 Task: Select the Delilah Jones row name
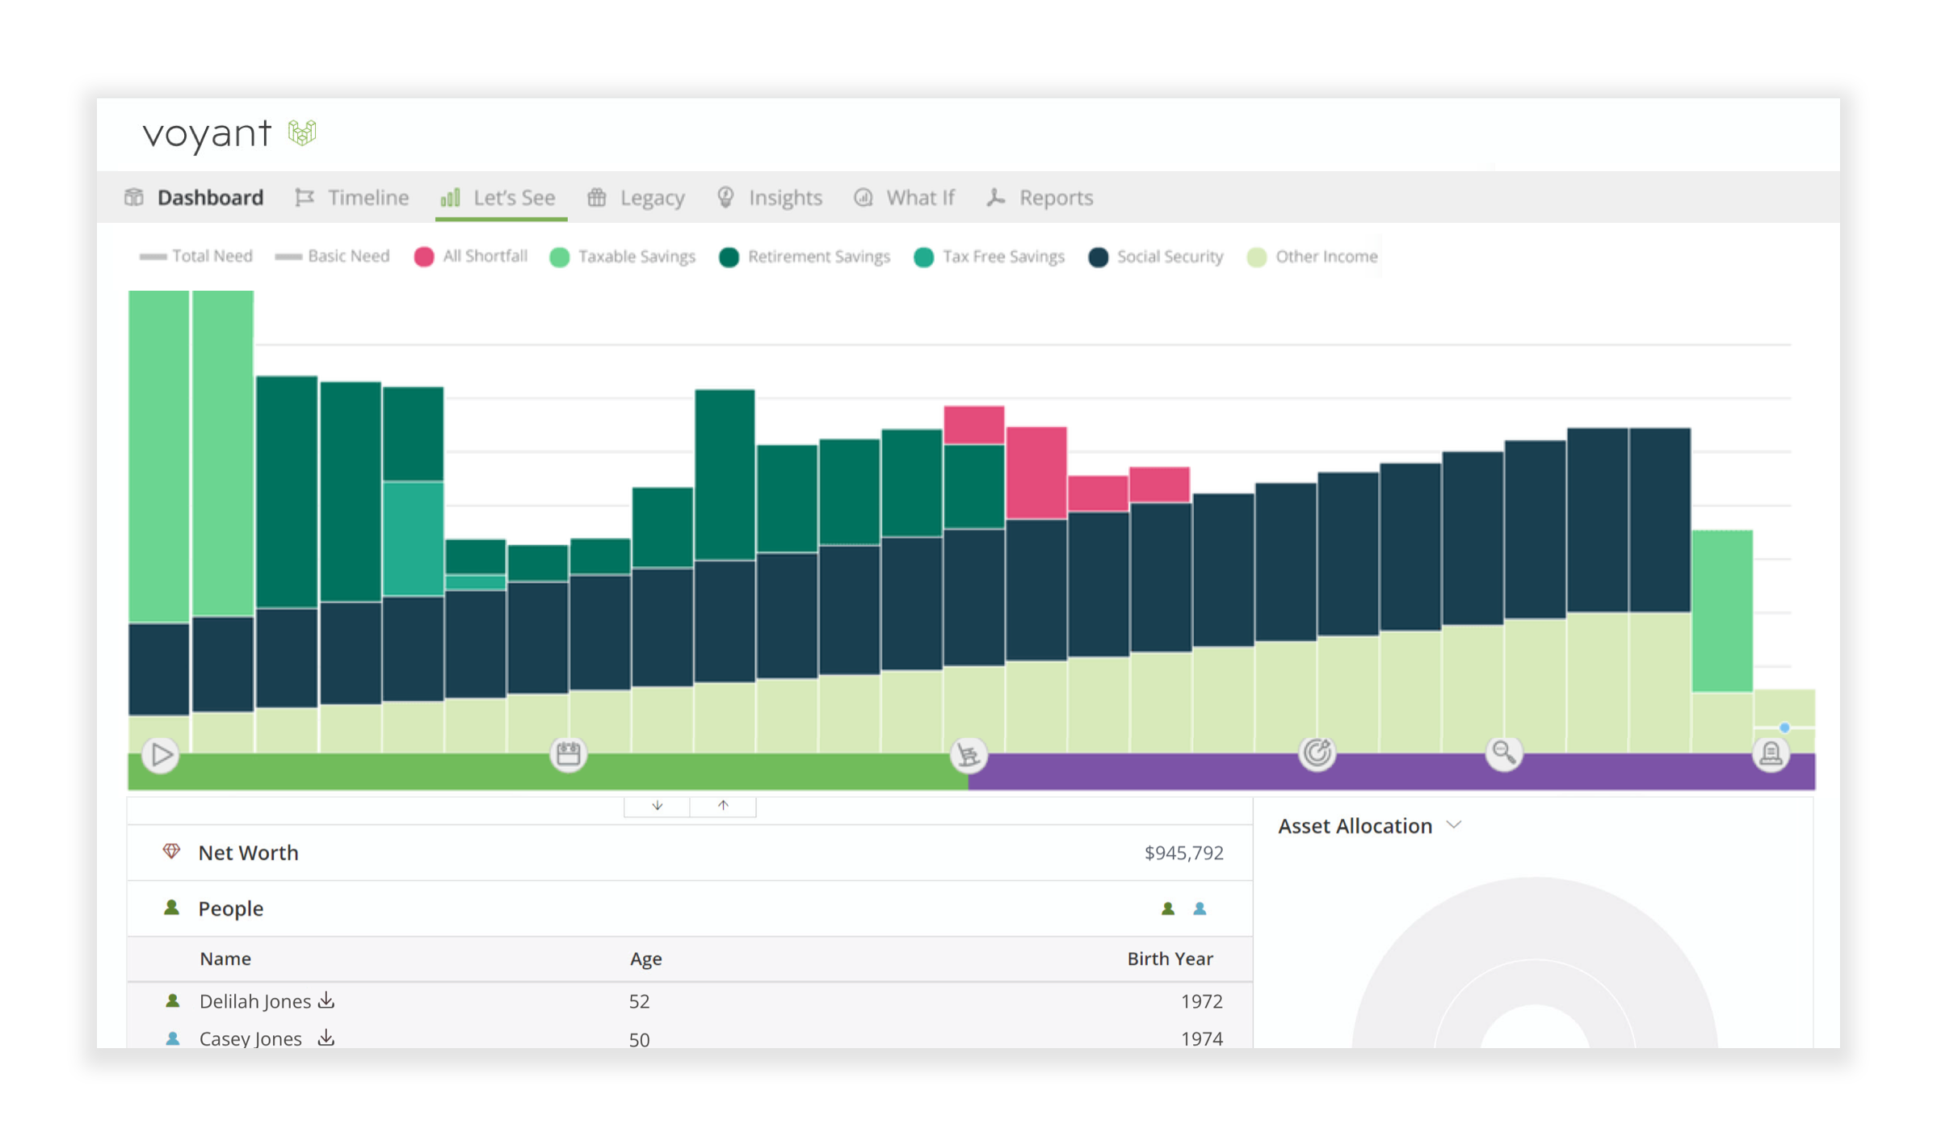[255, 1001]
